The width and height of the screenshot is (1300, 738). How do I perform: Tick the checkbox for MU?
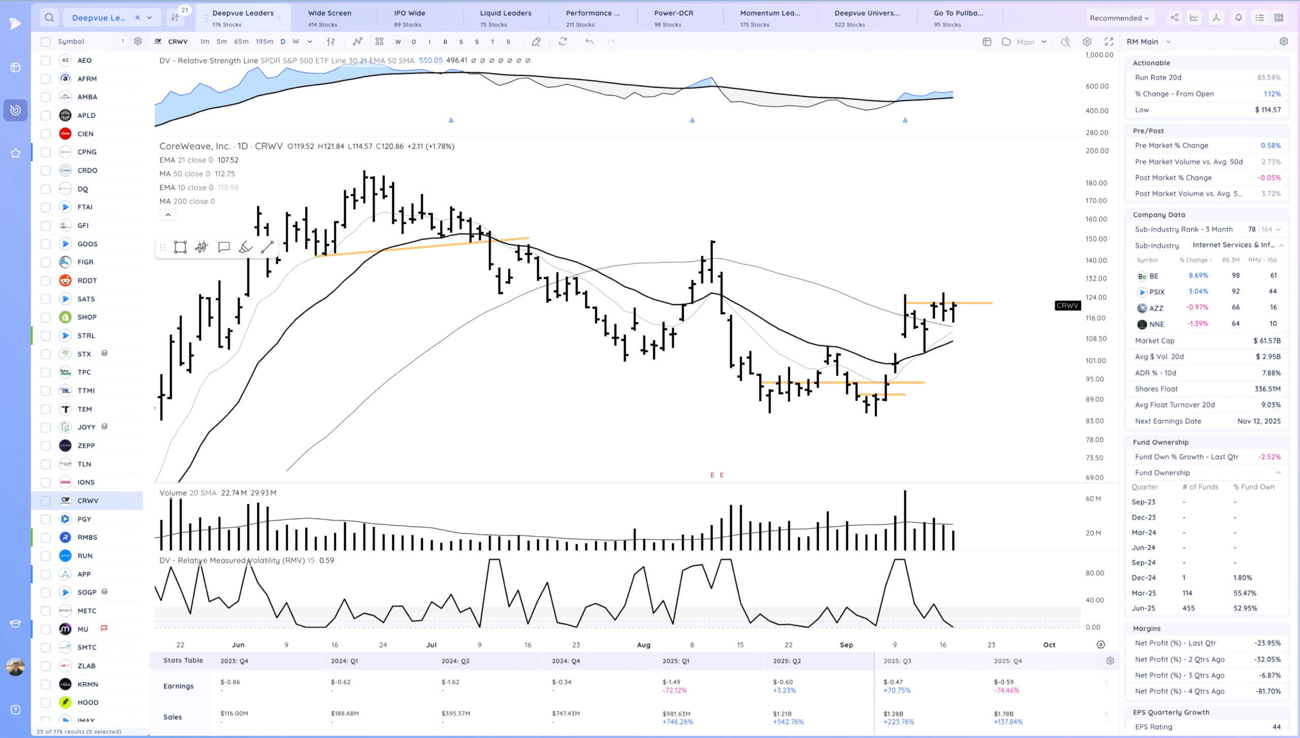[46, 629]
